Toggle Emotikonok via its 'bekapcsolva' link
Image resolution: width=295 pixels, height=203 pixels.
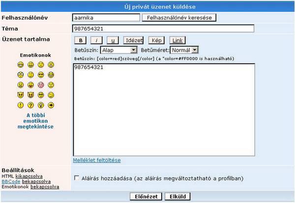[x=45, y=187]
